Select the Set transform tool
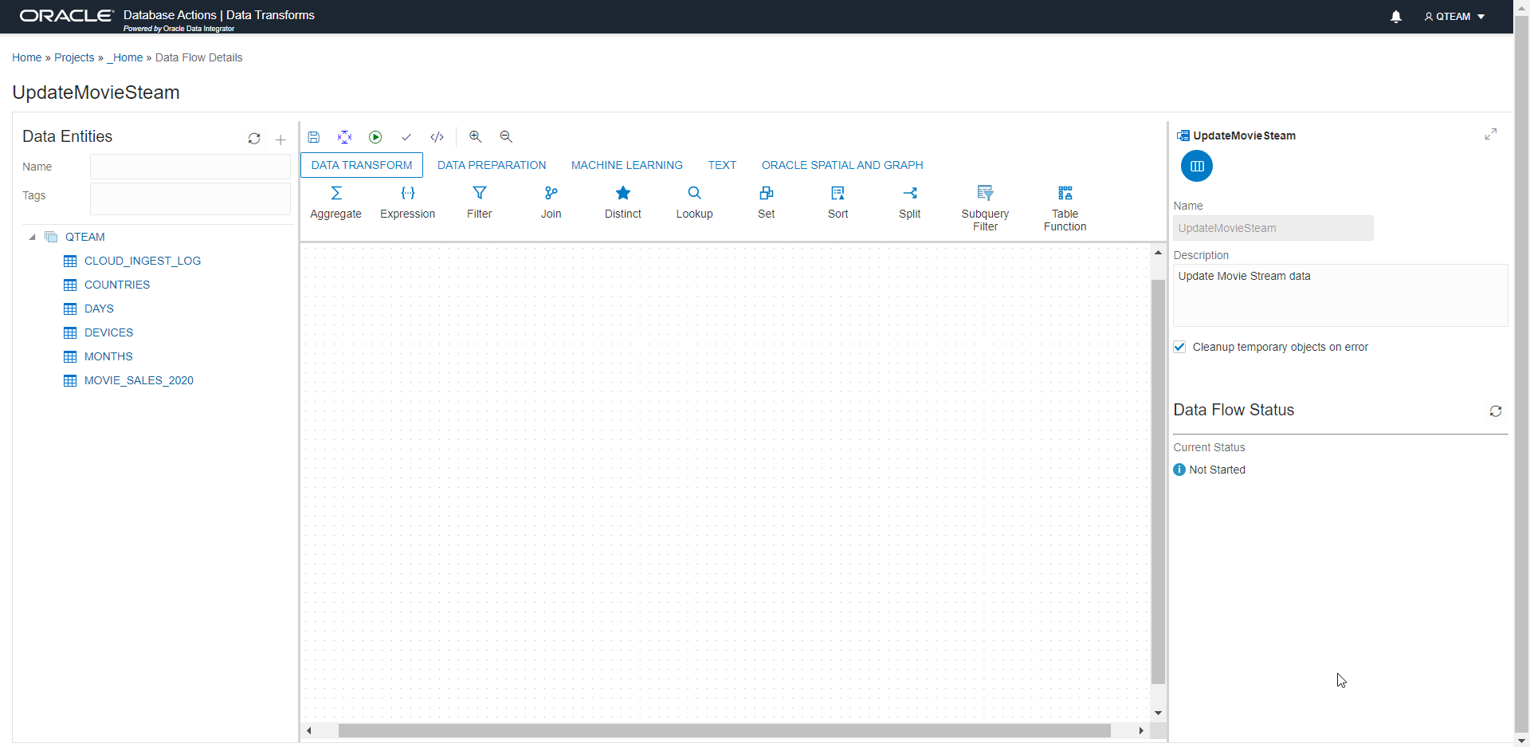Image resolution: width=1530 pixels, height=747 pixels. (x=767, y=202)
